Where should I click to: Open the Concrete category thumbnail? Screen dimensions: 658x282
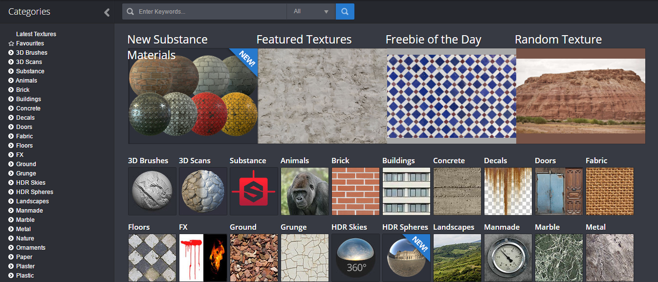(x=457, y=191)
